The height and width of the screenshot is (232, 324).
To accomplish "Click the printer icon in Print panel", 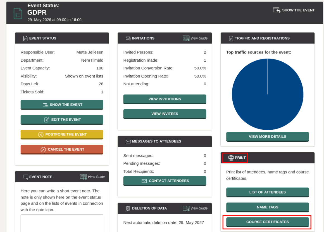I will click(x=231, y=158).
